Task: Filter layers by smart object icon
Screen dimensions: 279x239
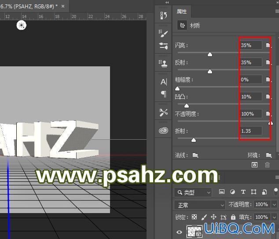Action: point(264,192)
